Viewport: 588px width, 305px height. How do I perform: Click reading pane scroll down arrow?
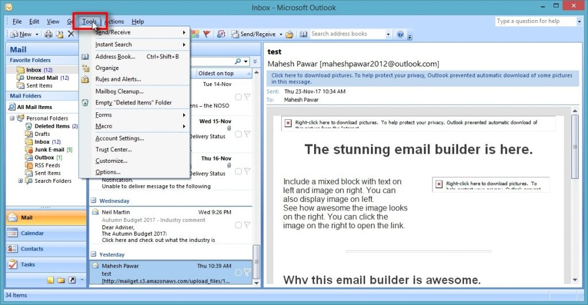tap(575, 280)
